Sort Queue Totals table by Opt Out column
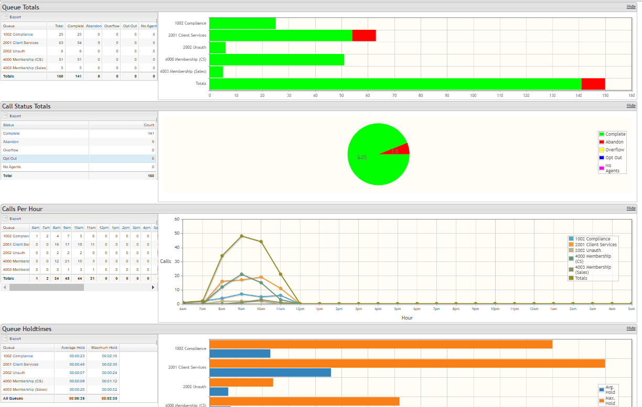The width and height of the screenshot is (642, 407). (x=130, y=26)
